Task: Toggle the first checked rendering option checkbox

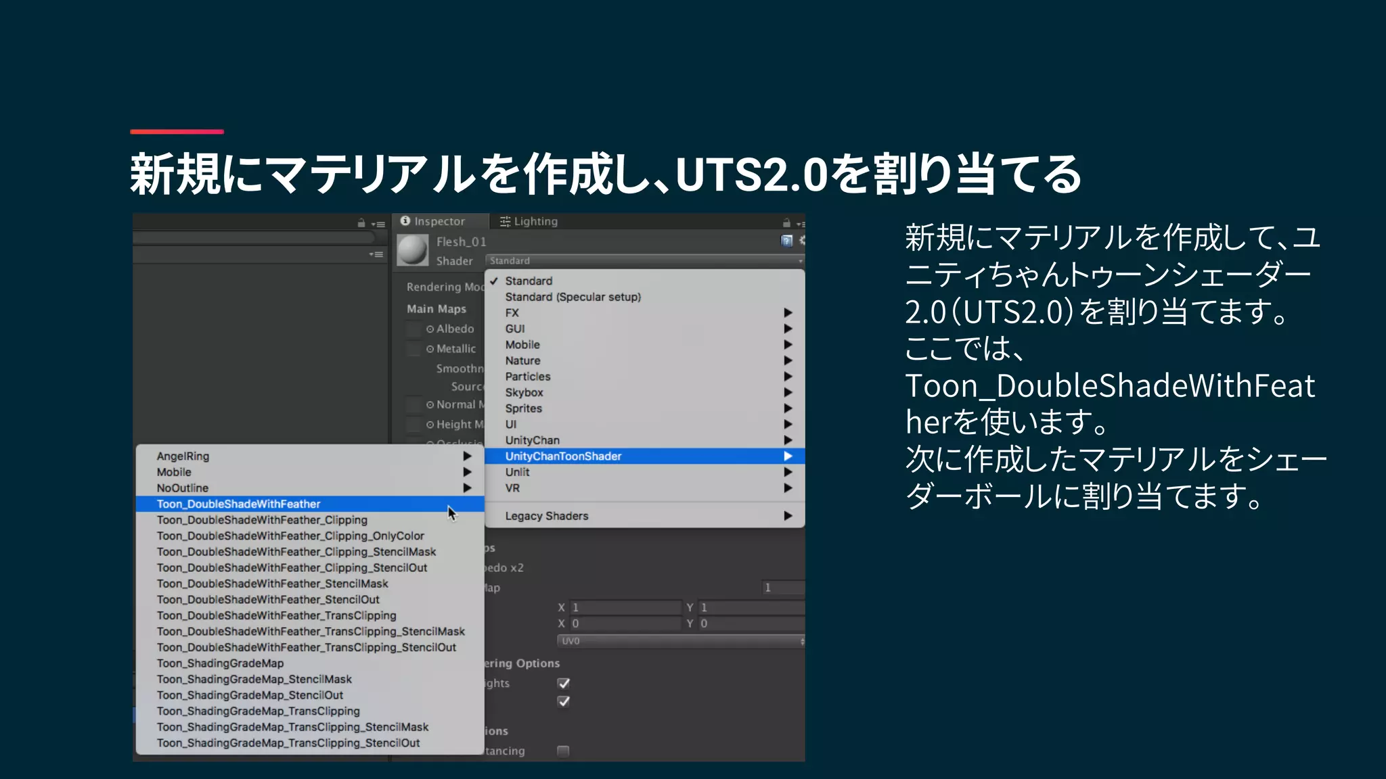Action: (563, 683)
